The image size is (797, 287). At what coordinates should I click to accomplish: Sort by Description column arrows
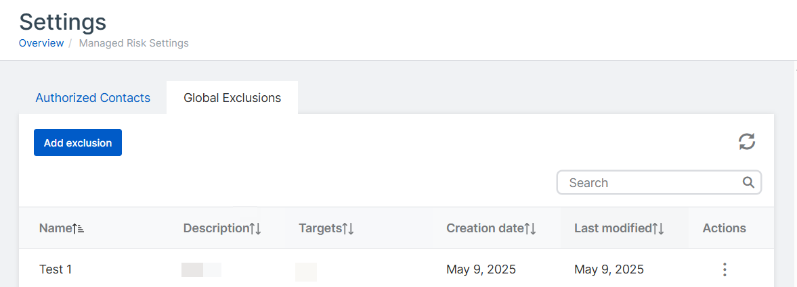click(255, 229)
